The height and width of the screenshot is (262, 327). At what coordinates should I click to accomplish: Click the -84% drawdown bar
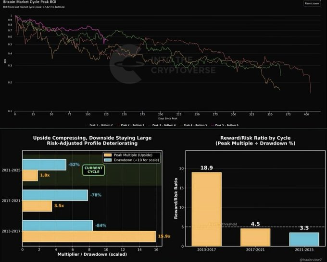(x=57, y=226)
